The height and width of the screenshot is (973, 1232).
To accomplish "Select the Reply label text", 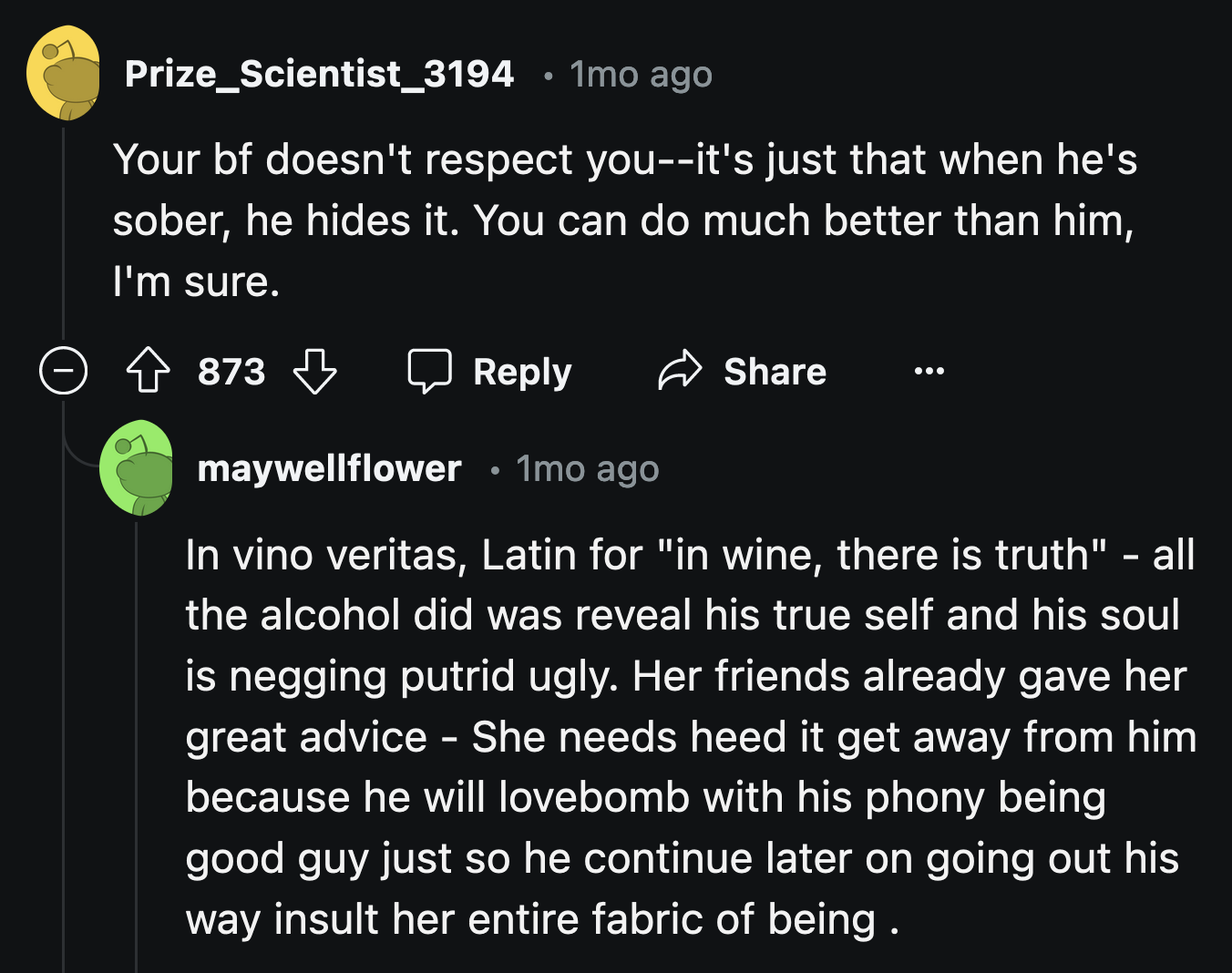I will 521,371.
